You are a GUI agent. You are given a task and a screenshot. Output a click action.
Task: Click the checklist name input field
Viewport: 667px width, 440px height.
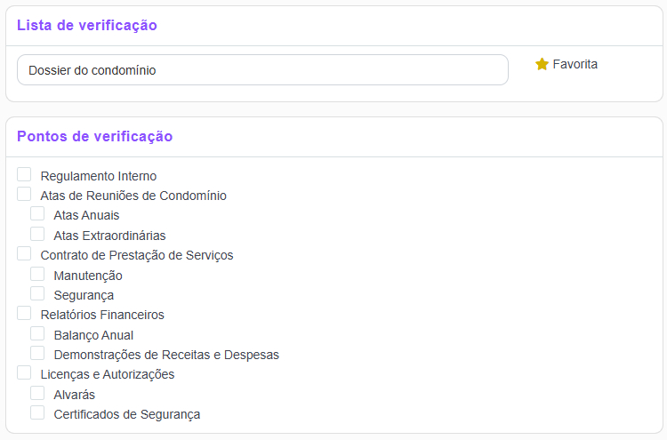tap(262, 69)
